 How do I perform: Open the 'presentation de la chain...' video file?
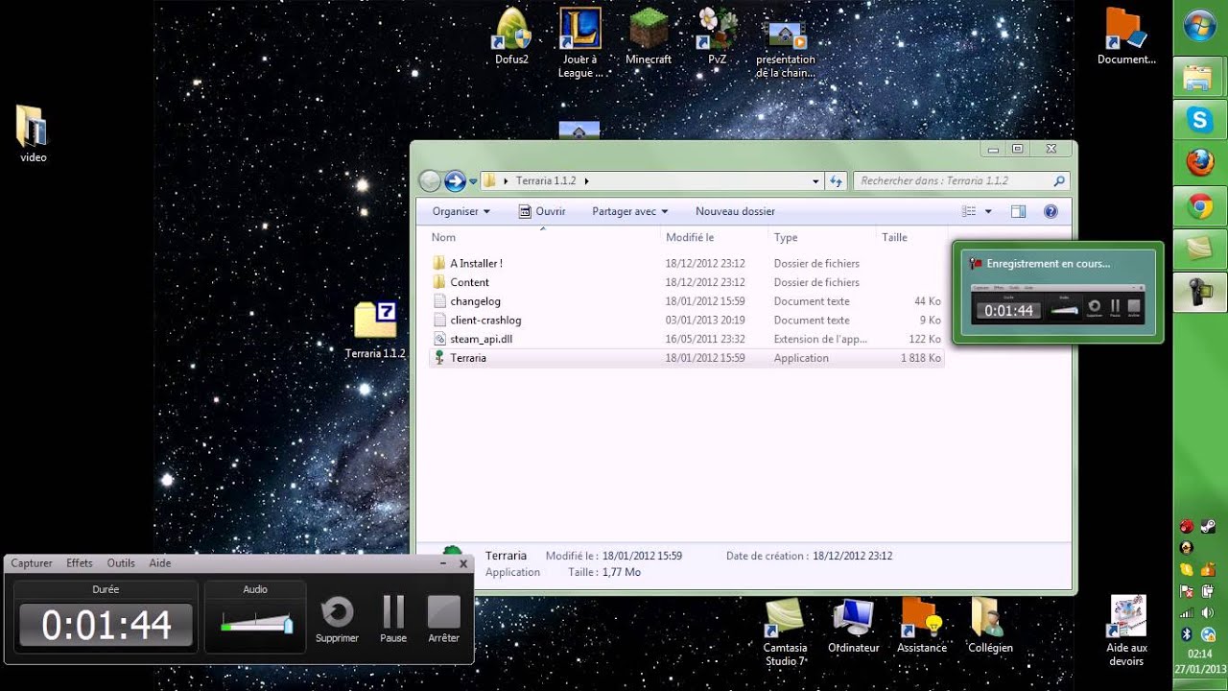click(x=786, y=49)
